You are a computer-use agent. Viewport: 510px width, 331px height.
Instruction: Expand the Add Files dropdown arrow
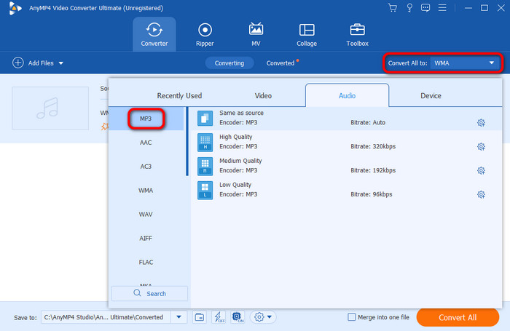[x=61, y=63]
